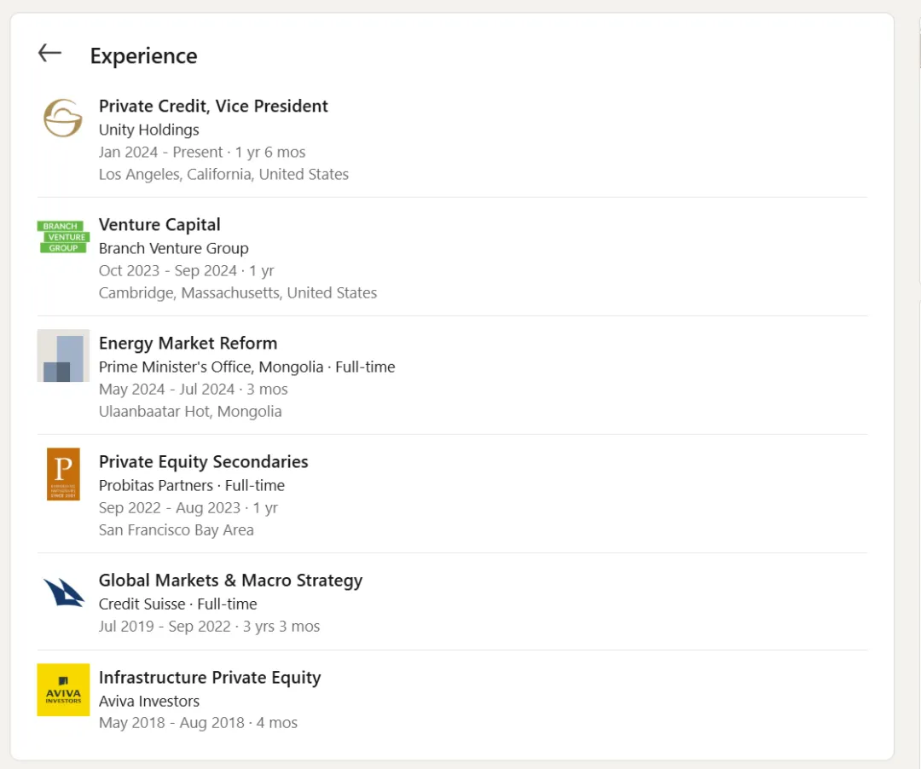Viewport: 921px width, 769px height.
Task: Open the Infrastructure Private Equity title
Action: tap(210, 677)
